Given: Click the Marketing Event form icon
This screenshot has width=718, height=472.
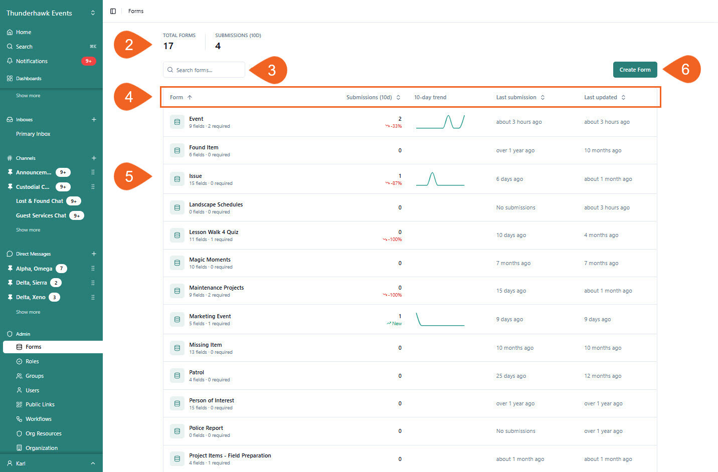Looking at the screenshot, I should [x=177, y=320].
